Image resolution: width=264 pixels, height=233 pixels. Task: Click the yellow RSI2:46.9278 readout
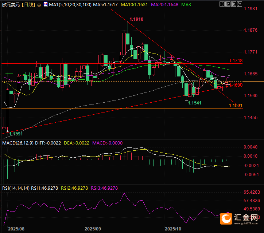point(74,188)
